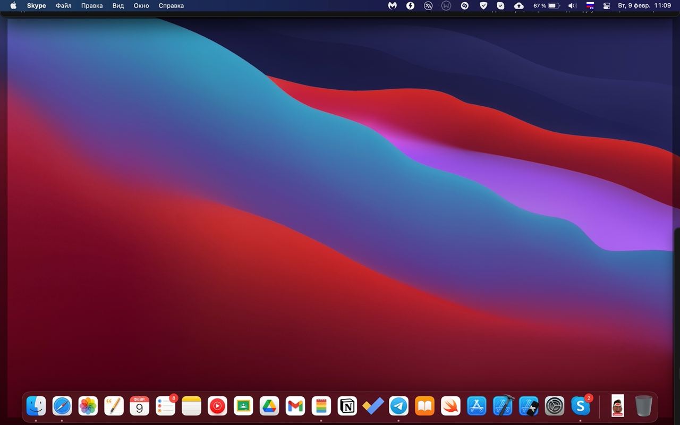Viewport: 680px width, 425px height.
Task: Open Shazam in the menu bar
Action: click(465, 5)
